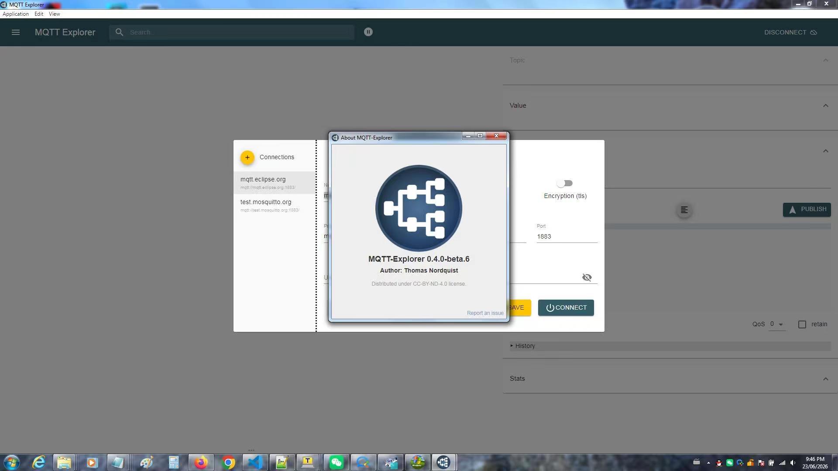
Task: Select the test.mosquitto.org connection
Action: 275,205
